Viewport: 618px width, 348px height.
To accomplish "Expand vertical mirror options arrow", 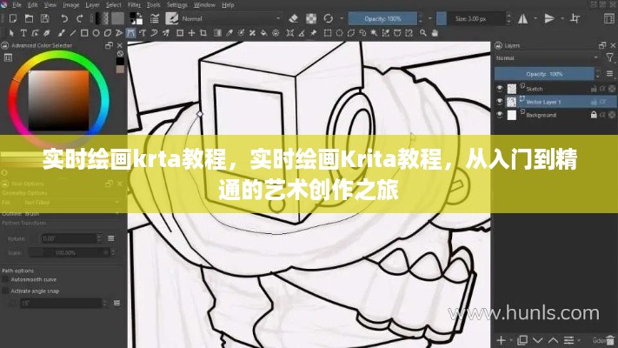I will coord(562,18).
